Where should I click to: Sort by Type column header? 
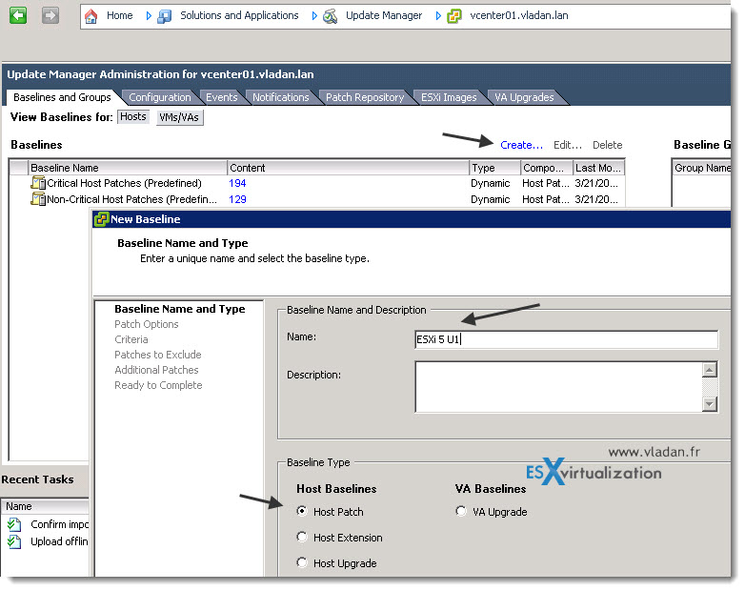495,168
